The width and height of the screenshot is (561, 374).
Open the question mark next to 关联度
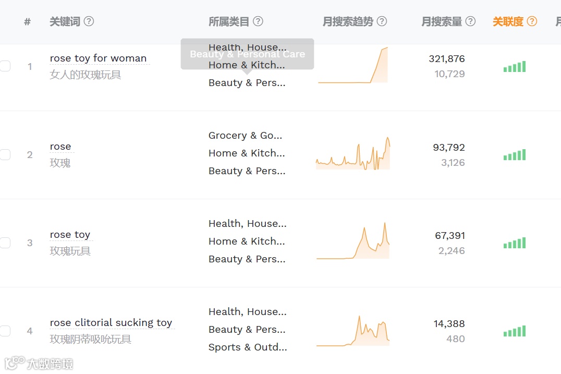[533, 21]
